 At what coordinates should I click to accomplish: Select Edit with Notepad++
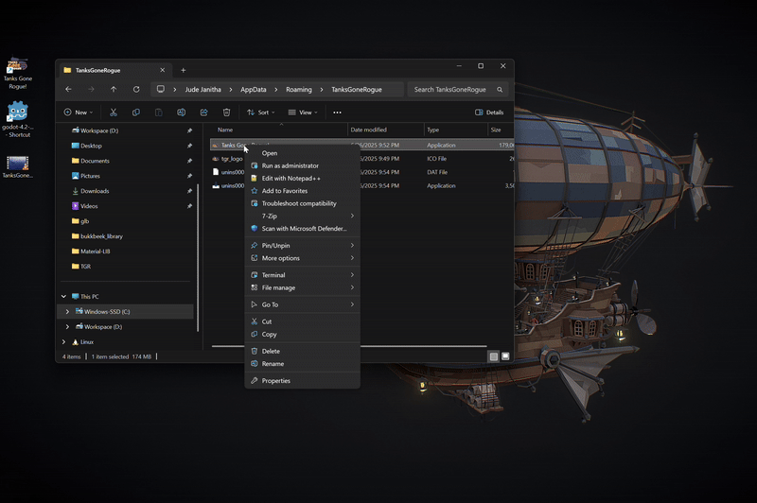(302, 179)
